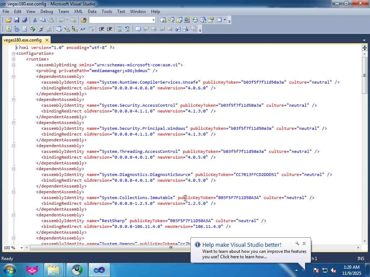Open the Standard toolbar options arrow
The image size is (370, 277).
pyautogui.click(x=229, y=21)
